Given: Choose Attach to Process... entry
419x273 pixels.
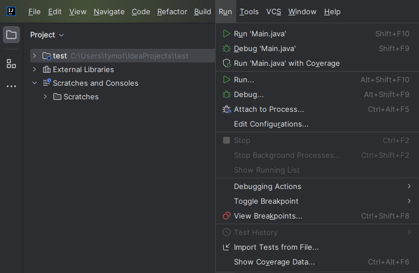Looking at the screenshot, I should [x=317, y=109].
